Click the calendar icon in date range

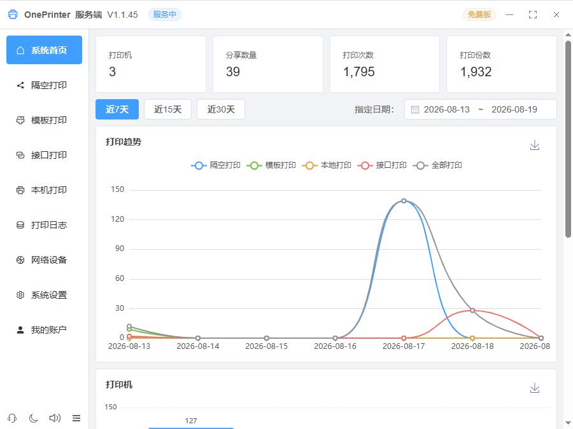[x=415, y=109]
